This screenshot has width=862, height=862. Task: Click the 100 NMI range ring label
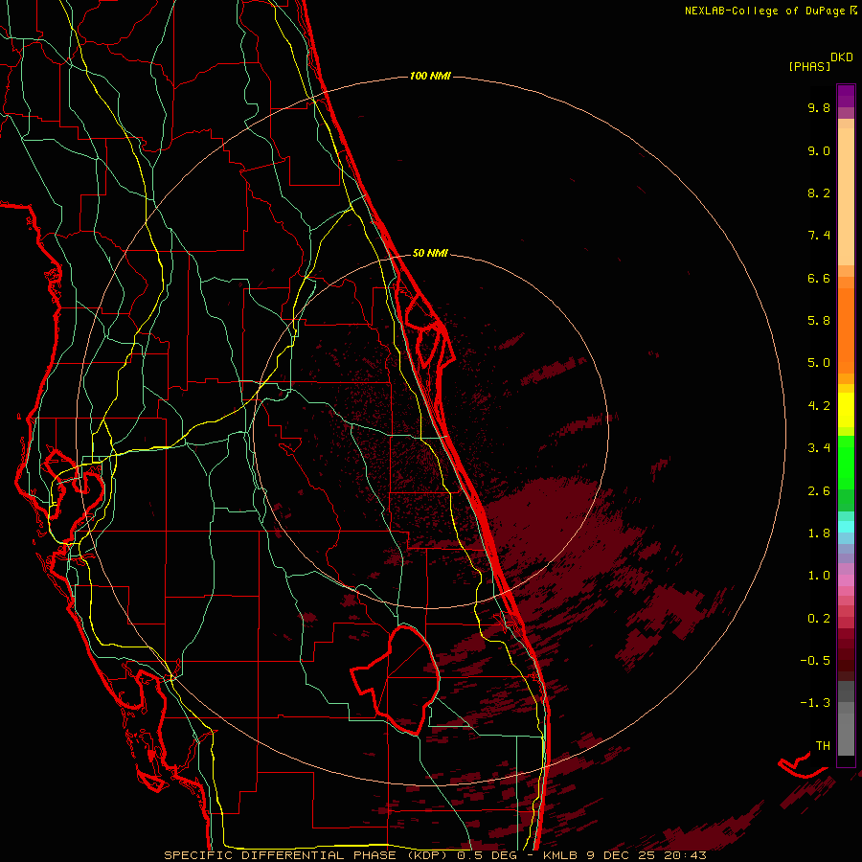(430, 76)
